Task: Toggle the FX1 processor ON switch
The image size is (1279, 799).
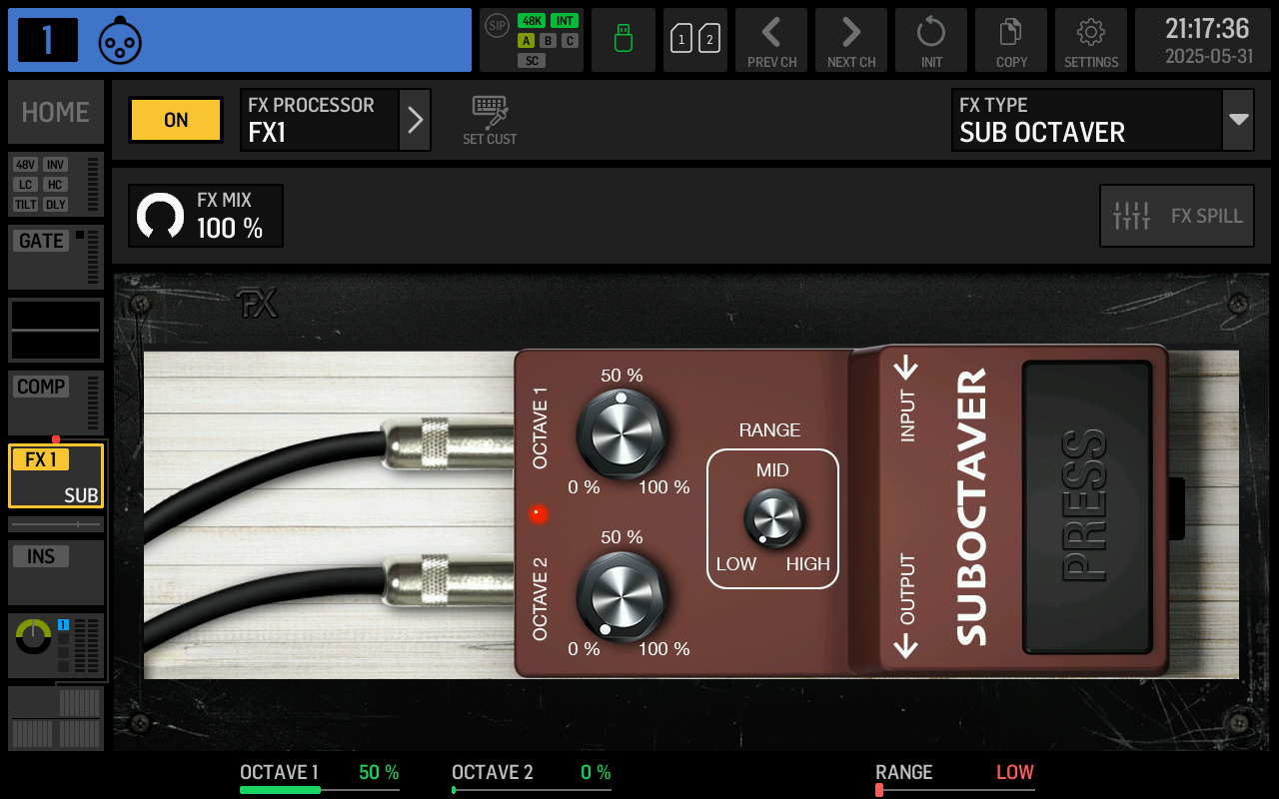Action: [175, 120]
